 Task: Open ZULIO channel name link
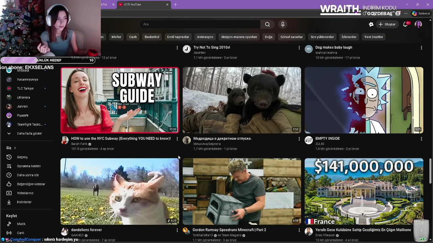click(x=320, y=144)
